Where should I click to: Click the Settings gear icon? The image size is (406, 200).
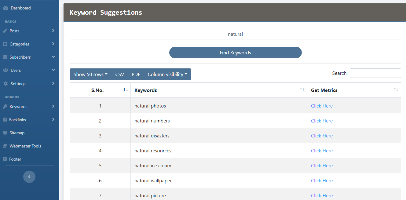pyautogui.click(x=5, y=83)
